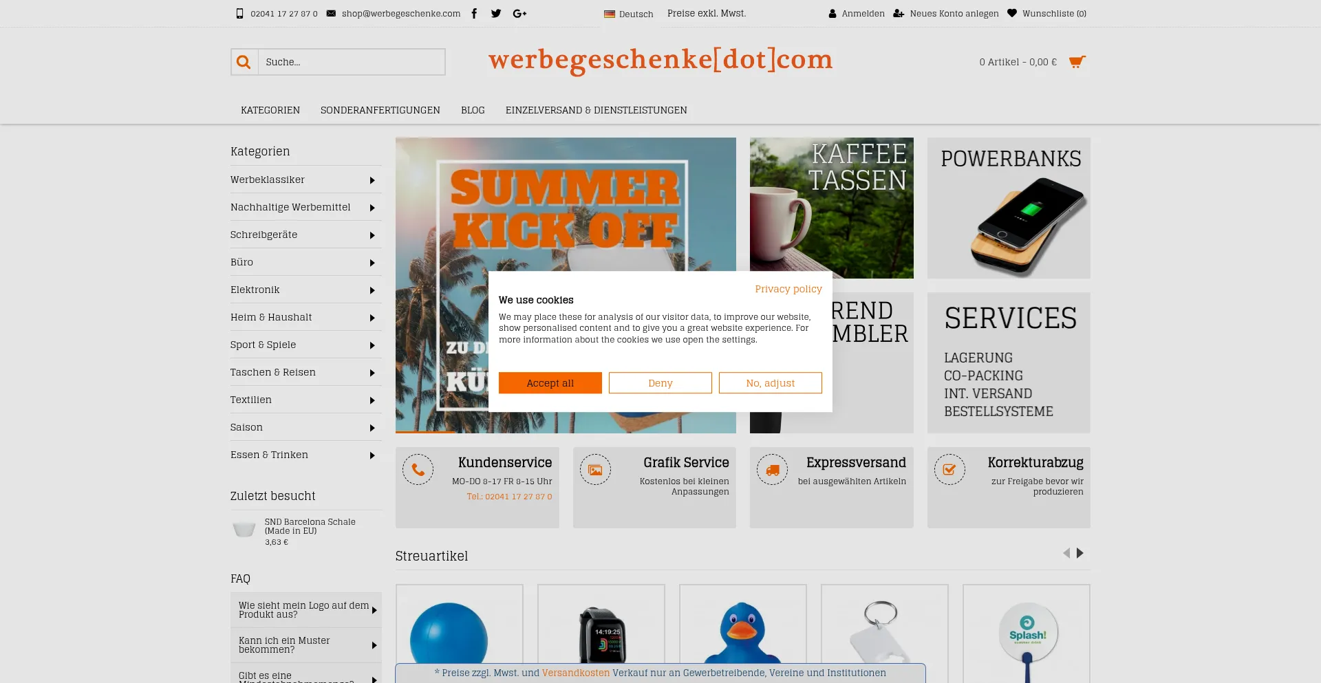Open the KATEGORIEN menu
This screenshot has width=1321, height=683.
(270, 110)
